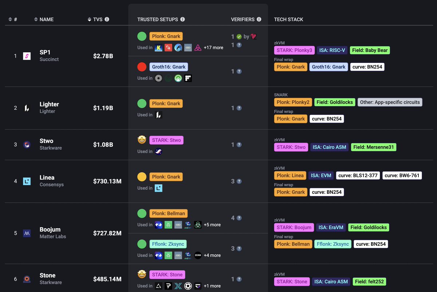Sort the table by # column

(12, 19)
